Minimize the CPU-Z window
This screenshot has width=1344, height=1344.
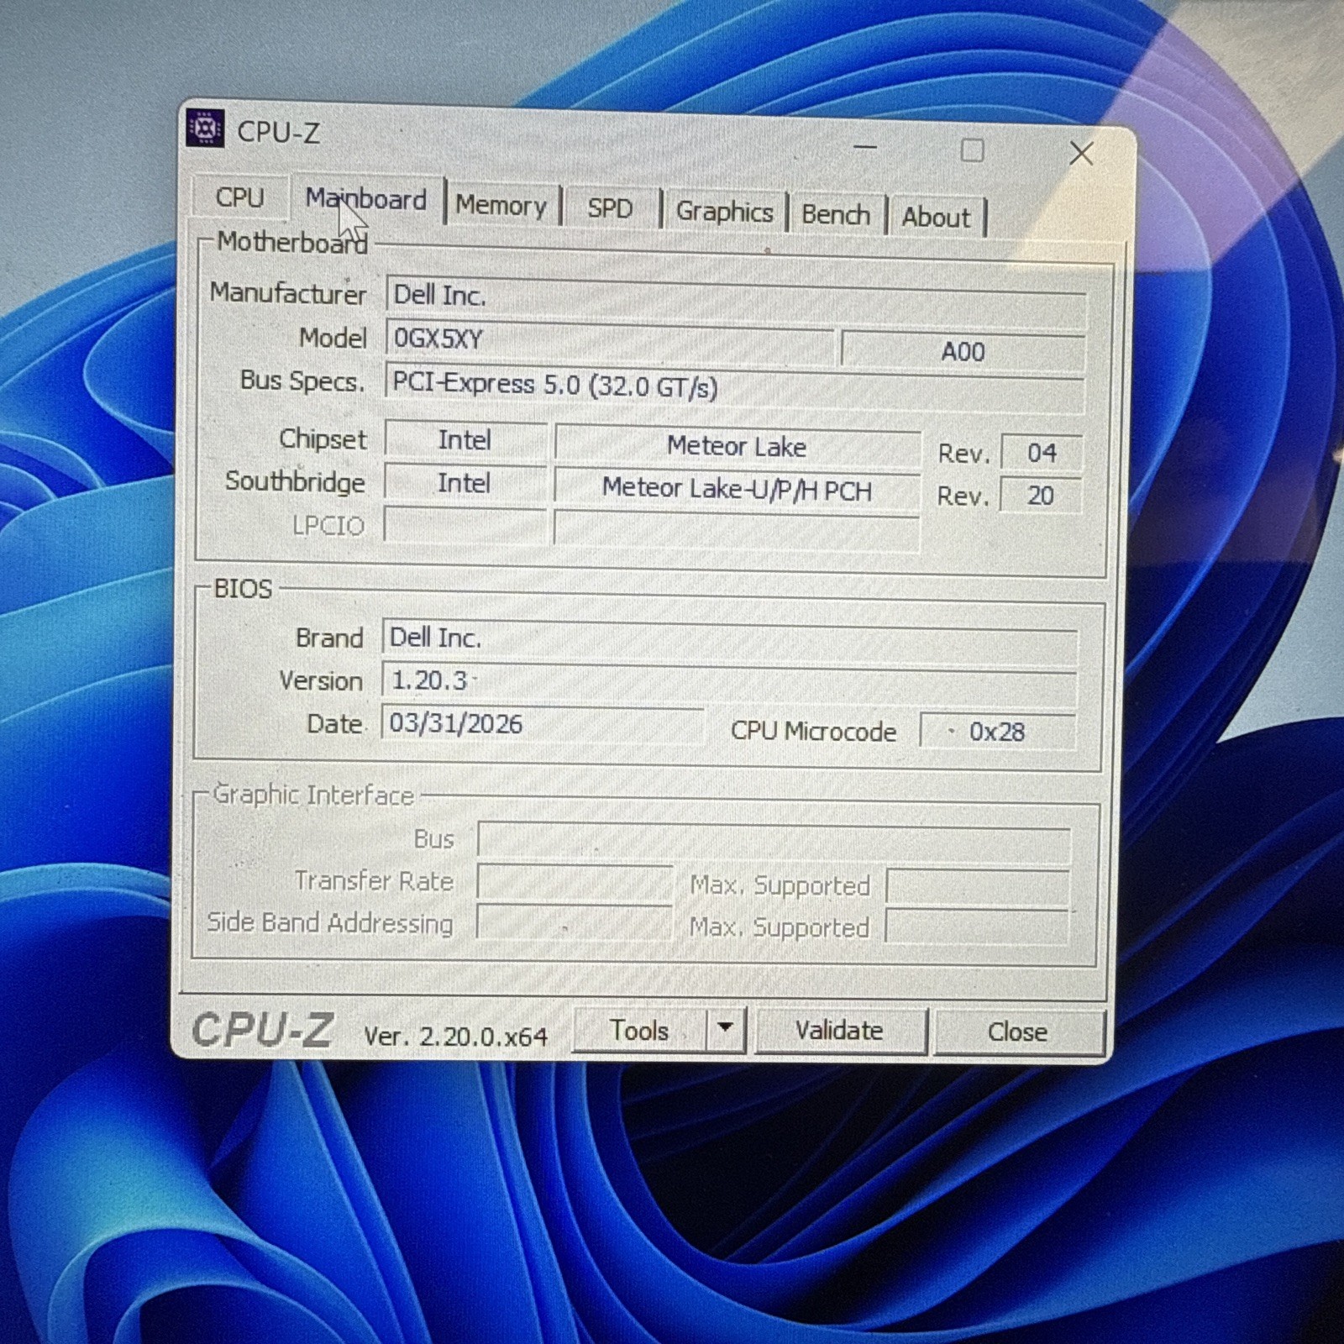(865, 148)
